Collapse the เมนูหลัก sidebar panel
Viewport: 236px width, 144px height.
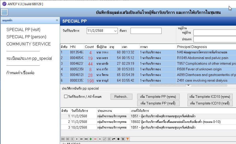(57, 20)
